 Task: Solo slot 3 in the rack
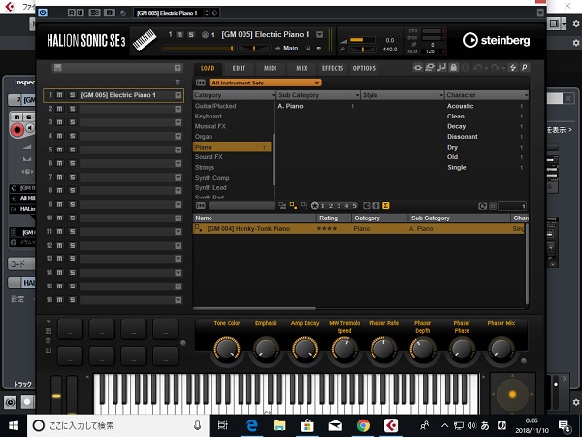click(x=72, y=122)
